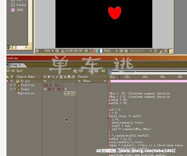Toggle quality switch for 33.gif layer
Image resolution: width=187 pixels, height=156 pixels.
(x=53, y=81)
